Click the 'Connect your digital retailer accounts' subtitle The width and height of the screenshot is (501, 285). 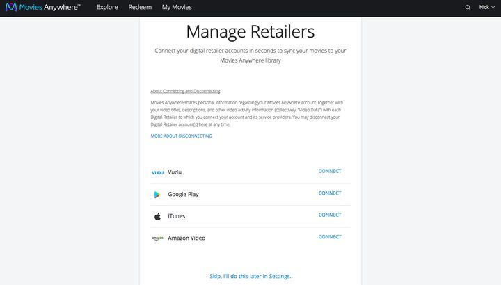[x=250, y=55]
